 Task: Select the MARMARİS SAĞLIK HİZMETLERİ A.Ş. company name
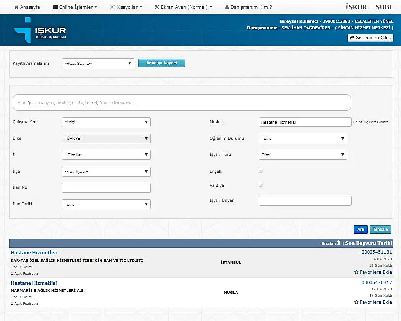48,290
